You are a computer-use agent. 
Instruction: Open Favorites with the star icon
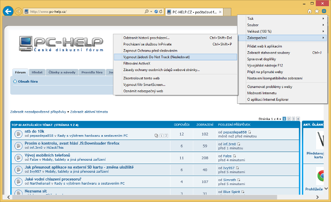[317, 12]
